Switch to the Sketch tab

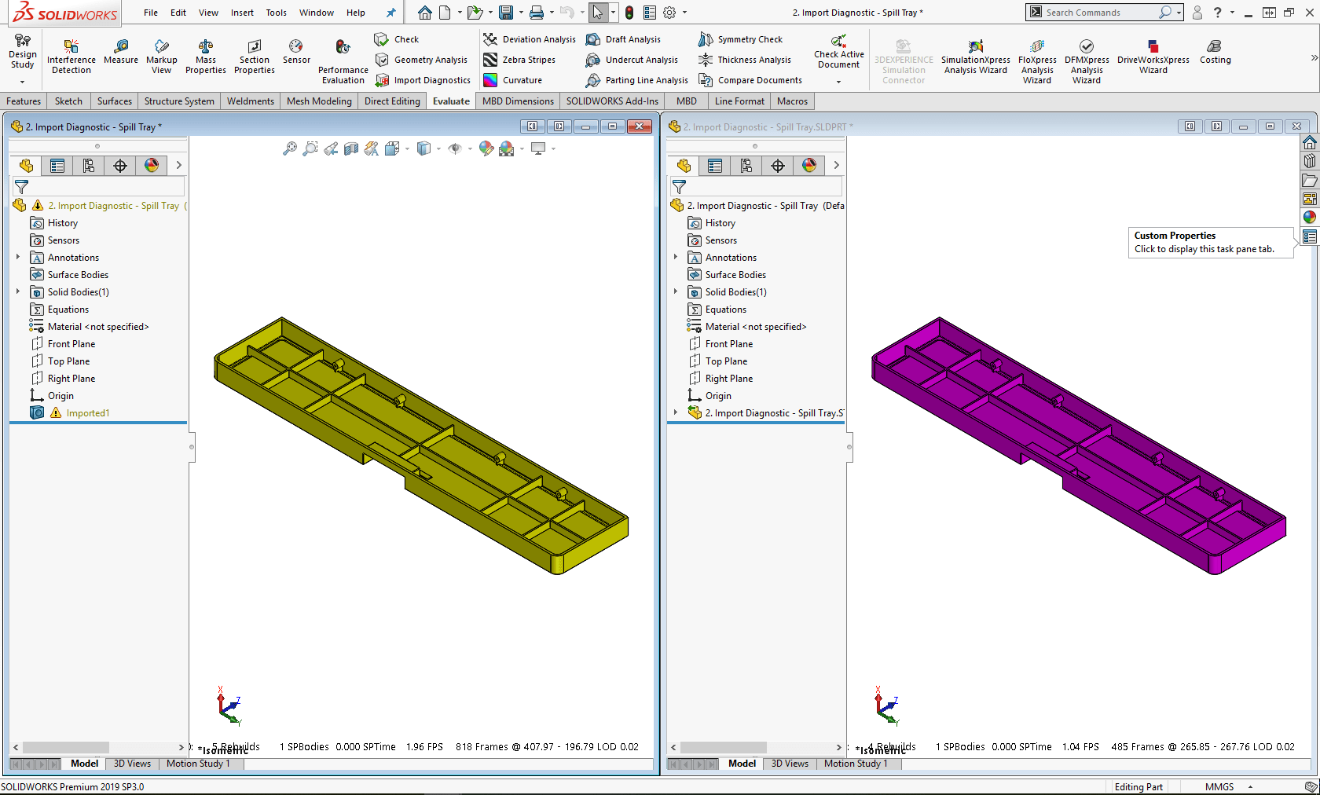(68, 101)
